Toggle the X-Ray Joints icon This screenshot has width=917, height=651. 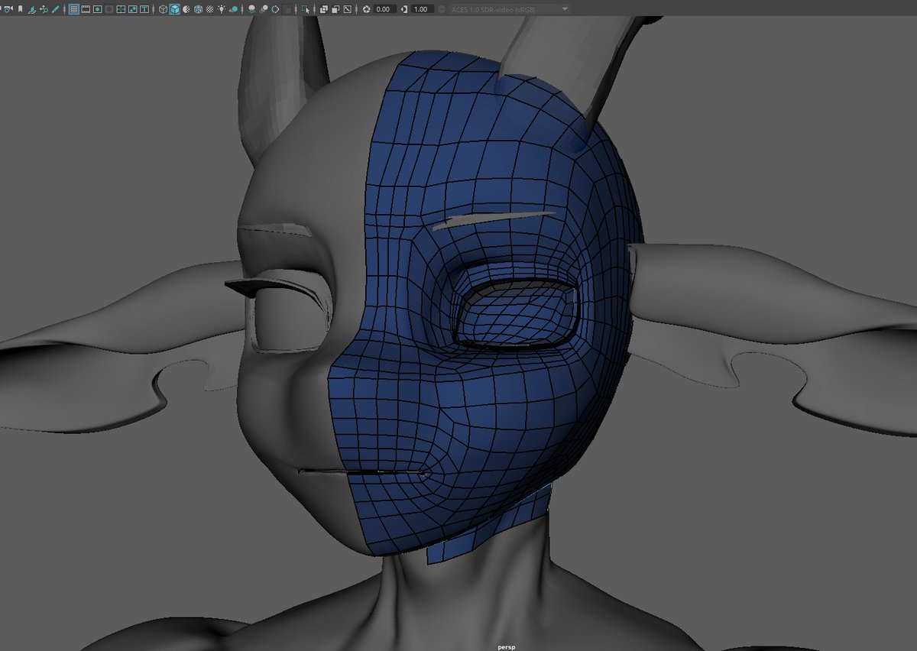click(348, 9)
